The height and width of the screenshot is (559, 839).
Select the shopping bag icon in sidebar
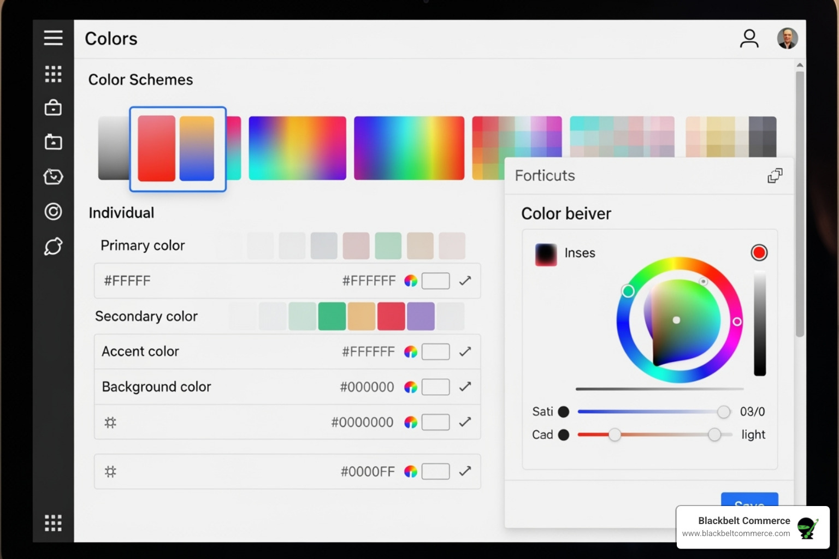click(53, 108)
